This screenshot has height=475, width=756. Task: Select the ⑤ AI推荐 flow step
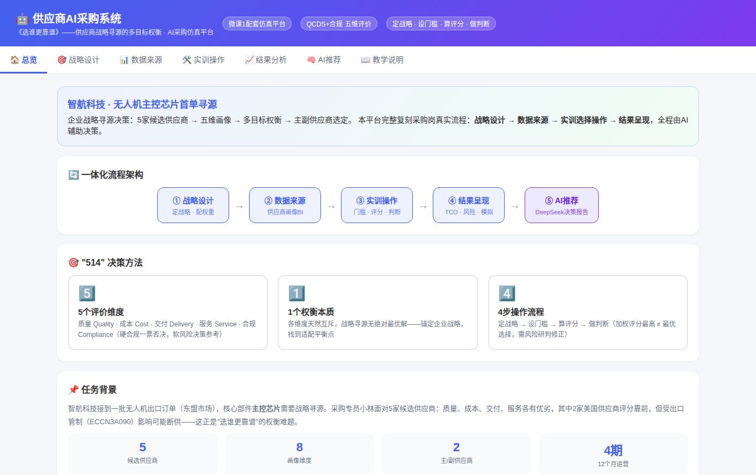[x=562, y=205]
